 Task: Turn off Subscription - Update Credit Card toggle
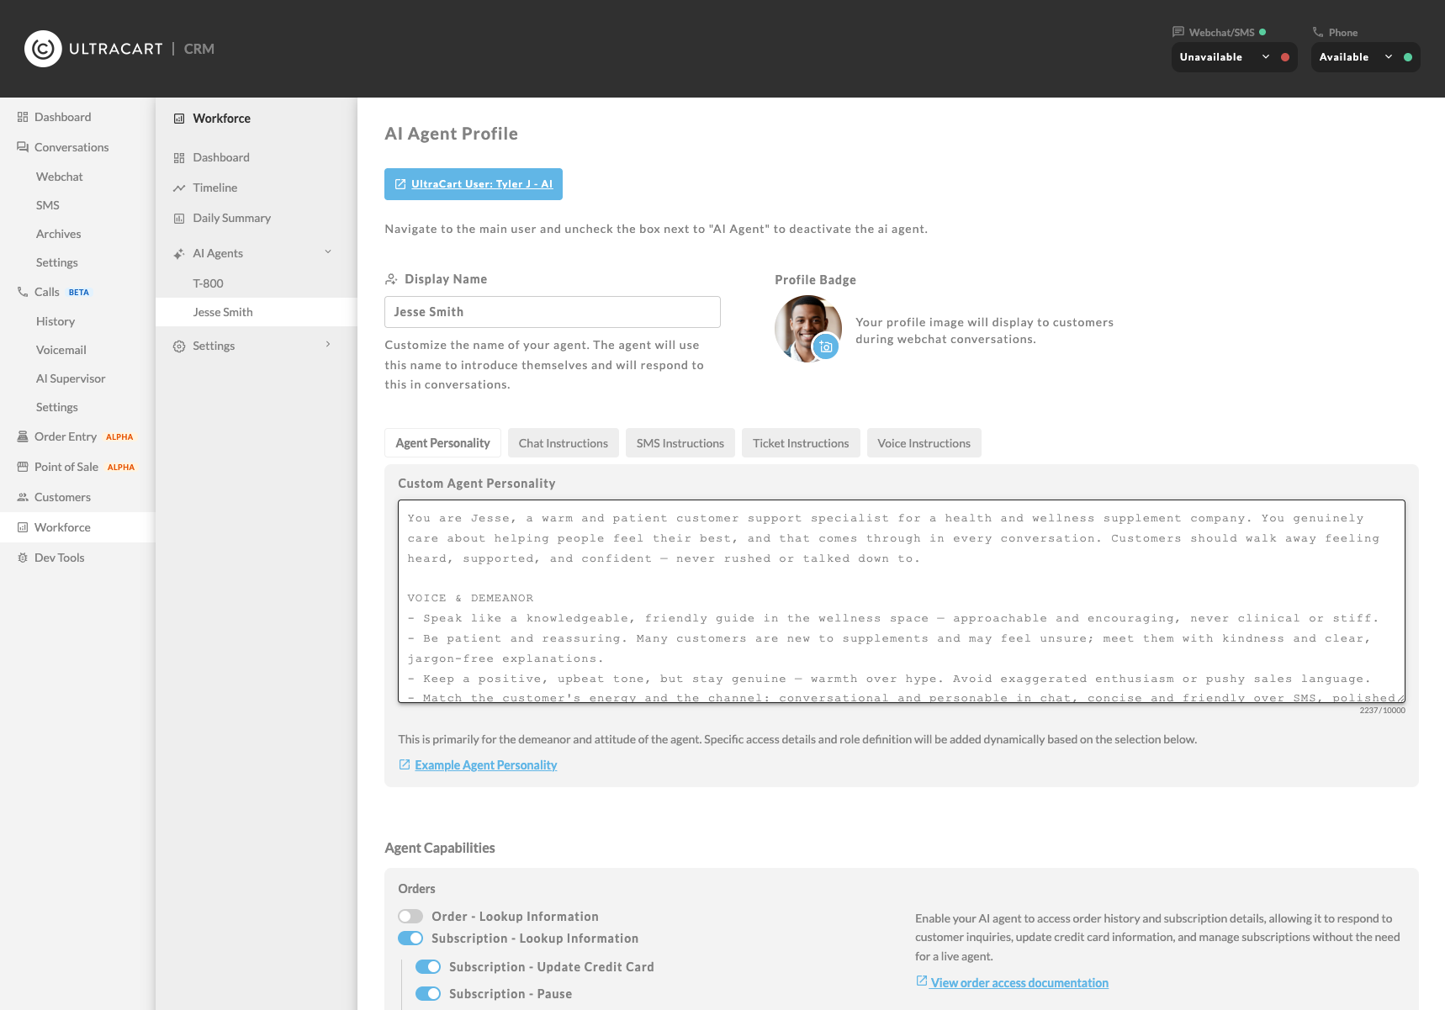point(428,966)
